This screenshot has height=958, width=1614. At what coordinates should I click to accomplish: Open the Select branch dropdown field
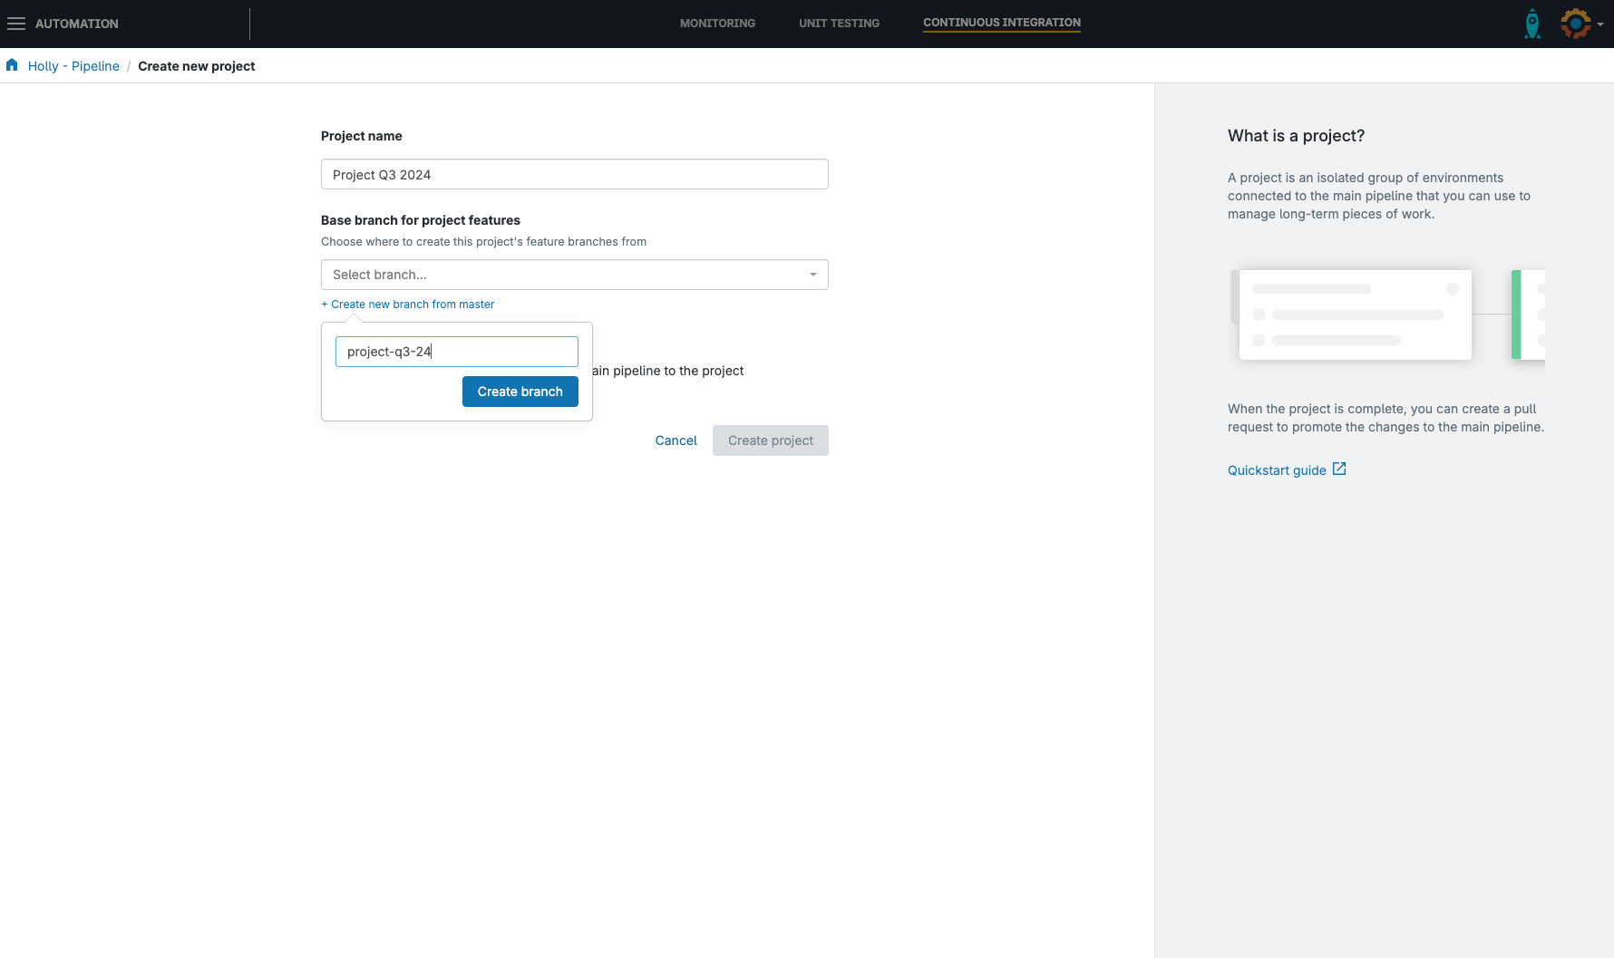562,275
